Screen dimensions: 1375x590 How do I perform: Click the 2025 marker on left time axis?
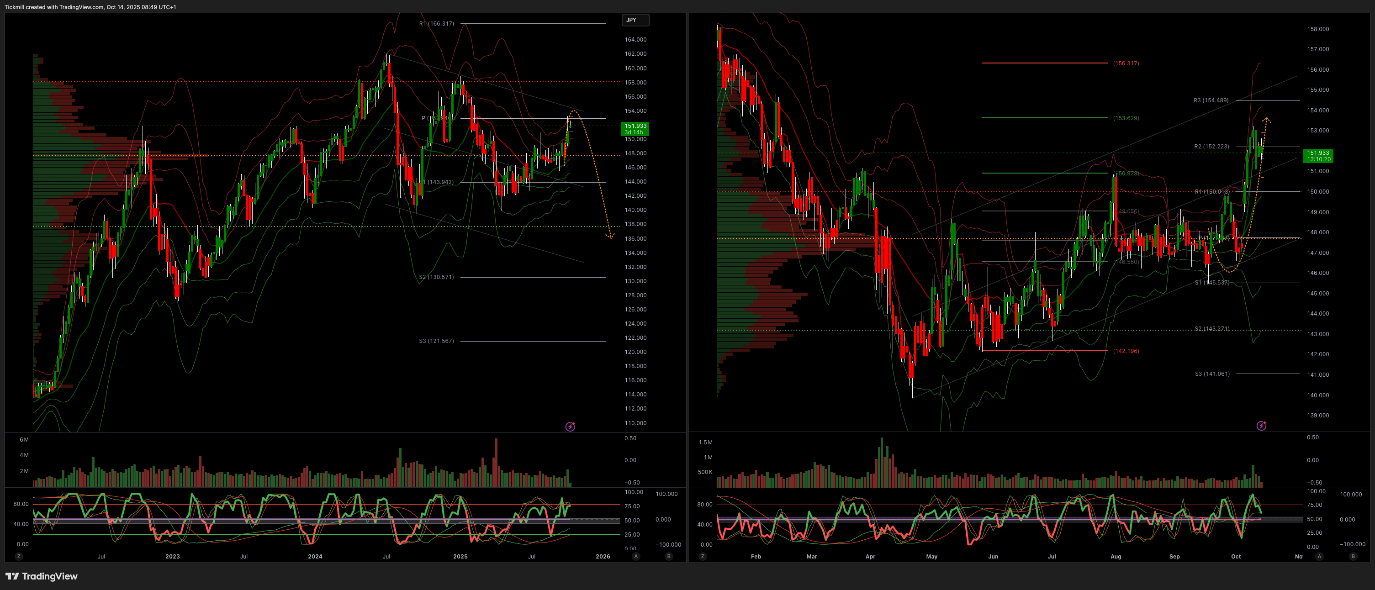pyautogui.click(x=460, y=556)
